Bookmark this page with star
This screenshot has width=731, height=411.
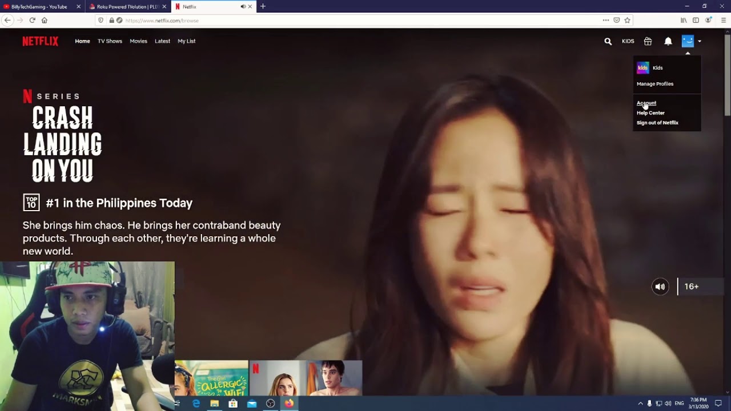tap(627, 20)
